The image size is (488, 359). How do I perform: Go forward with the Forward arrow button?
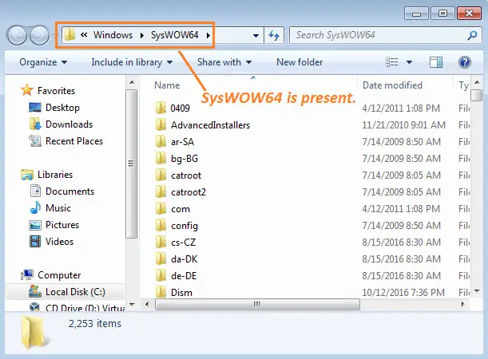click(x=39, y=35)
